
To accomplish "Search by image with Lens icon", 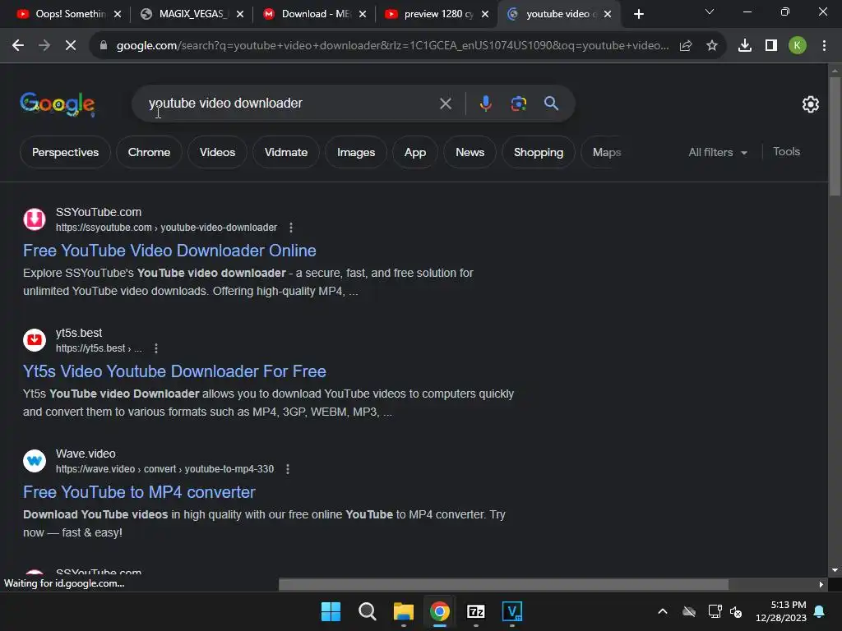I will pos(518,103).
